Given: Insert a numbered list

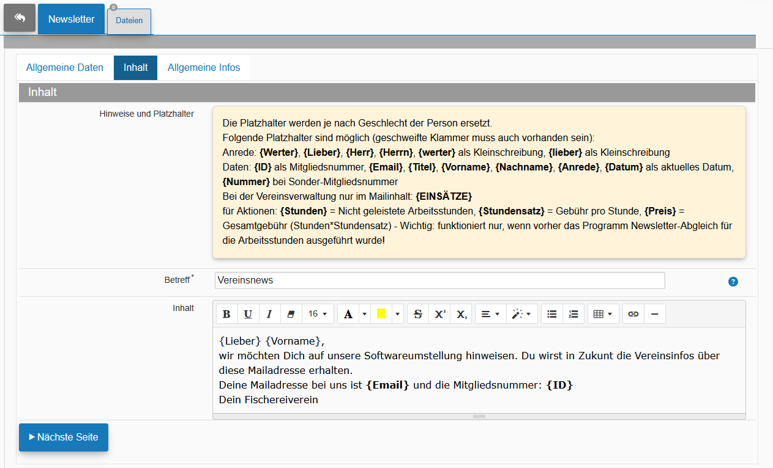Looking at the screenshot, I should pos(573,314).
